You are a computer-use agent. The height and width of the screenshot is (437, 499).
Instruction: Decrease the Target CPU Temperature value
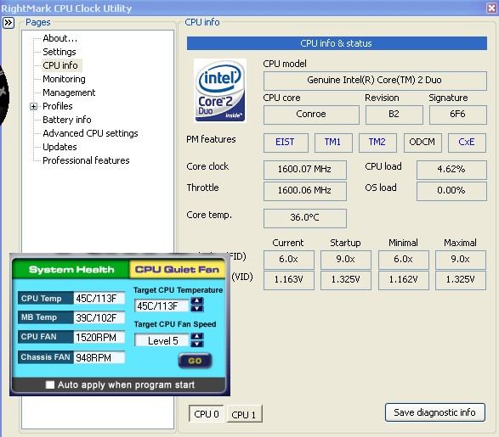tap(197, 308)
